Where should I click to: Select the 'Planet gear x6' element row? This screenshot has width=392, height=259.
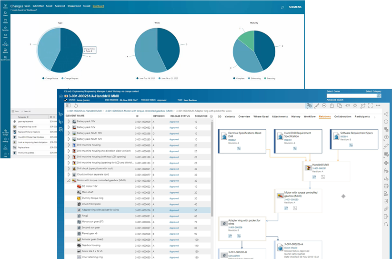click(138, 234)
